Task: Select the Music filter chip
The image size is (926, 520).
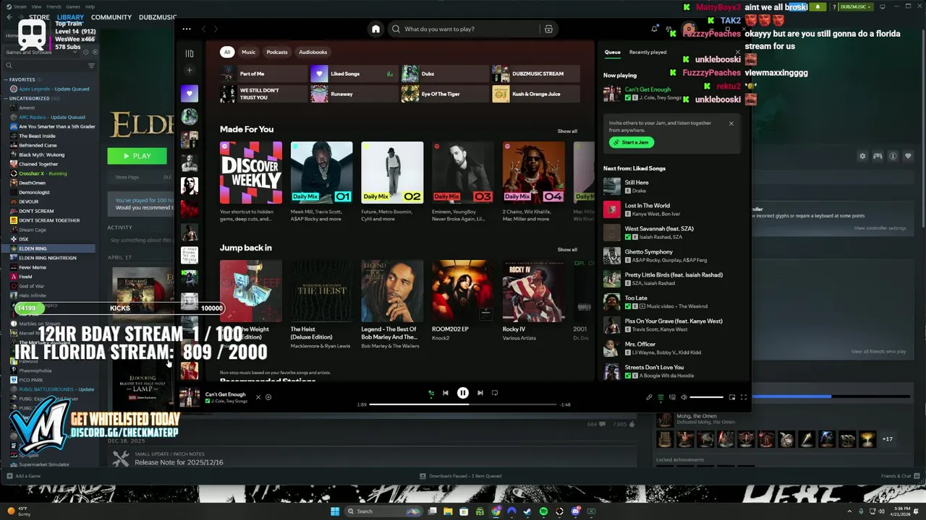Action: click(x=248, y=52)
